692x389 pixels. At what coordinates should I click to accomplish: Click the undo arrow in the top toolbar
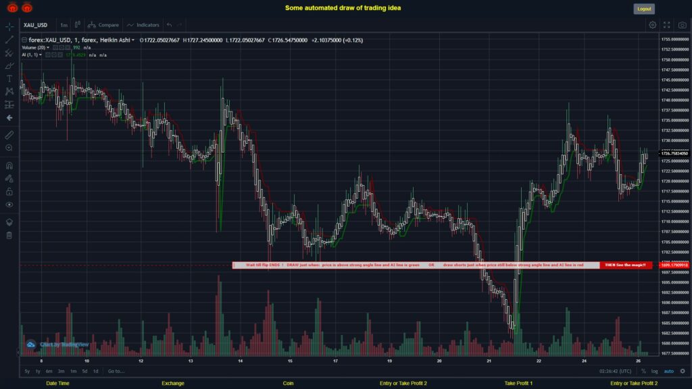coord(170,25)
